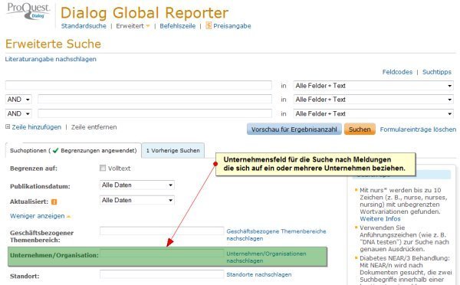Click the Standort input field
This screenshot has height=285, width=460.
click(x=162, y=274)
